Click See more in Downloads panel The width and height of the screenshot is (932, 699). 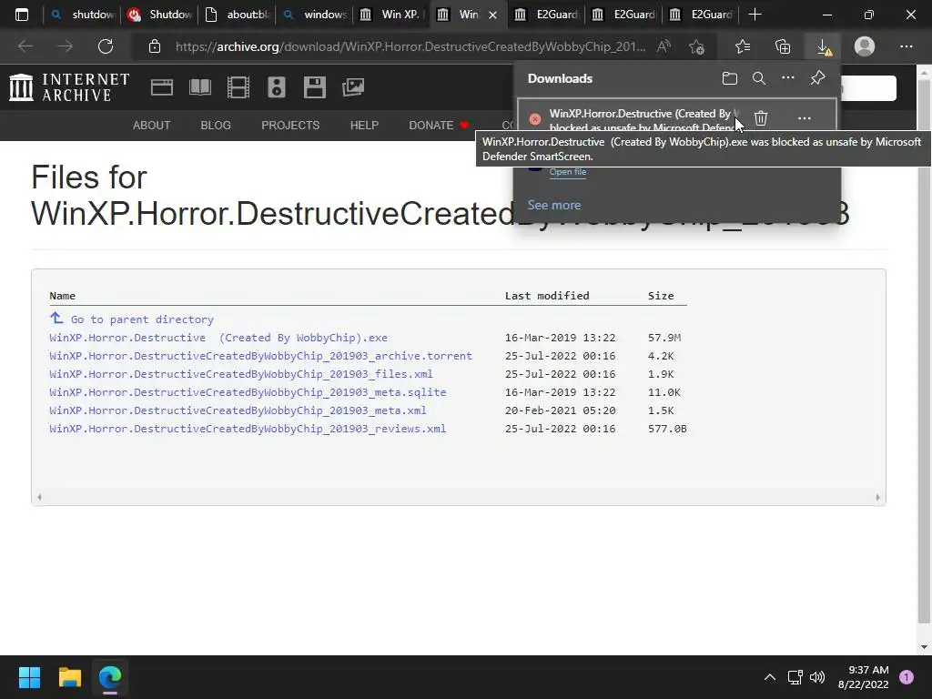click(554, 205)
